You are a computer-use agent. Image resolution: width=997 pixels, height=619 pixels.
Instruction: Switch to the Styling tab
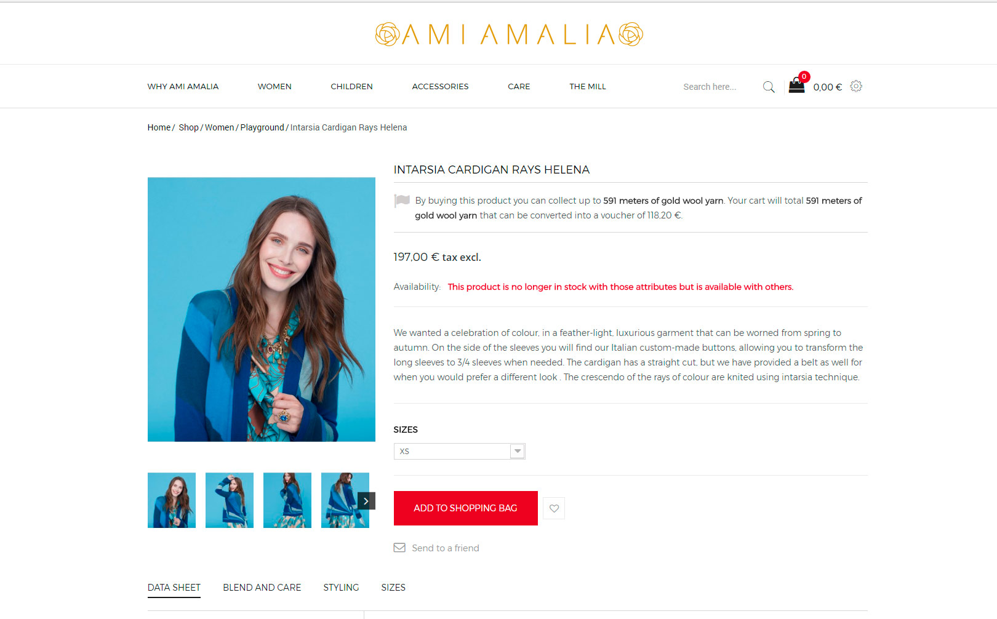[341, 588]
